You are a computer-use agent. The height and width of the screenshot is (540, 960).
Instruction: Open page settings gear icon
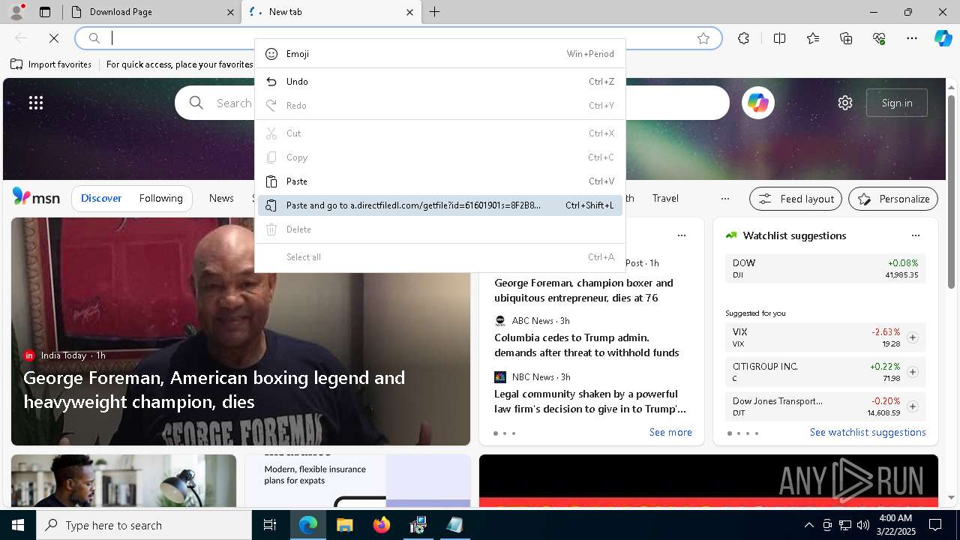[845, 103]
